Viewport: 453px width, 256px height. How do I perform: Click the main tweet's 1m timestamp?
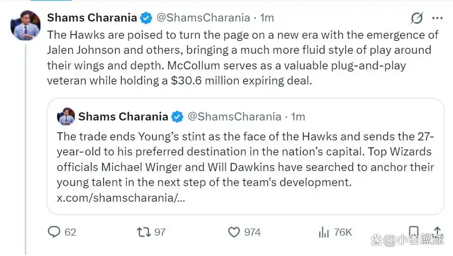(x=267, y=18)
